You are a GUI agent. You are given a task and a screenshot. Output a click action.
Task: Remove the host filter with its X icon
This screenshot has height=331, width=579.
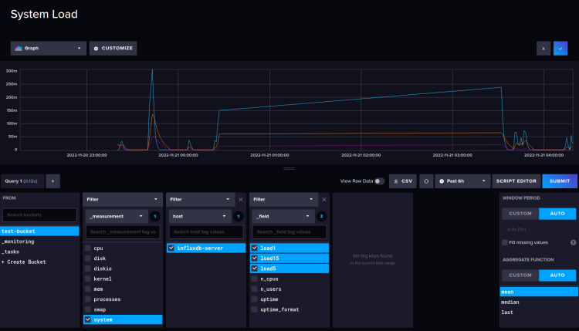click(x=241, y=199)
